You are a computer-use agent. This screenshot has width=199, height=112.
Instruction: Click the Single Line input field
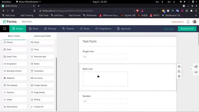coord(105,57)
